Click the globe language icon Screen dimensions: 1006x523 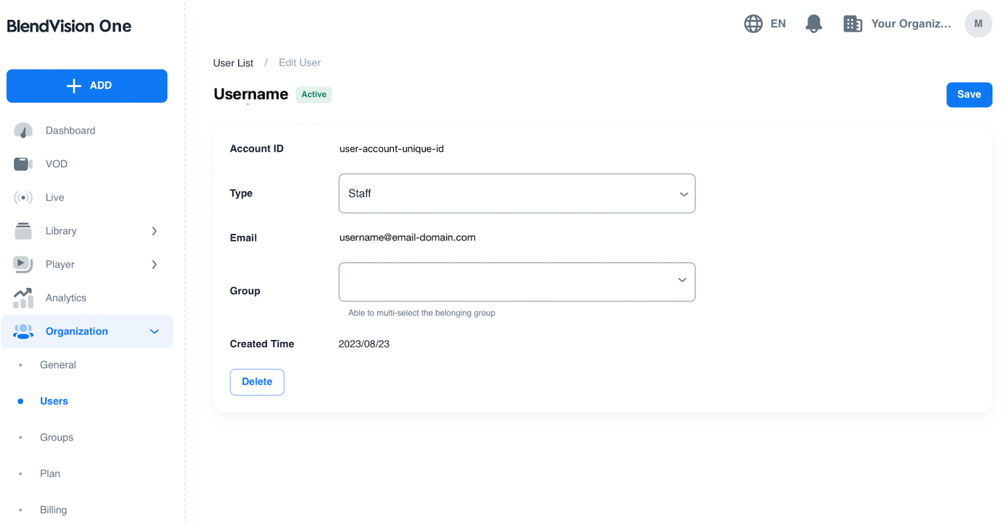(x=753, y=24)
